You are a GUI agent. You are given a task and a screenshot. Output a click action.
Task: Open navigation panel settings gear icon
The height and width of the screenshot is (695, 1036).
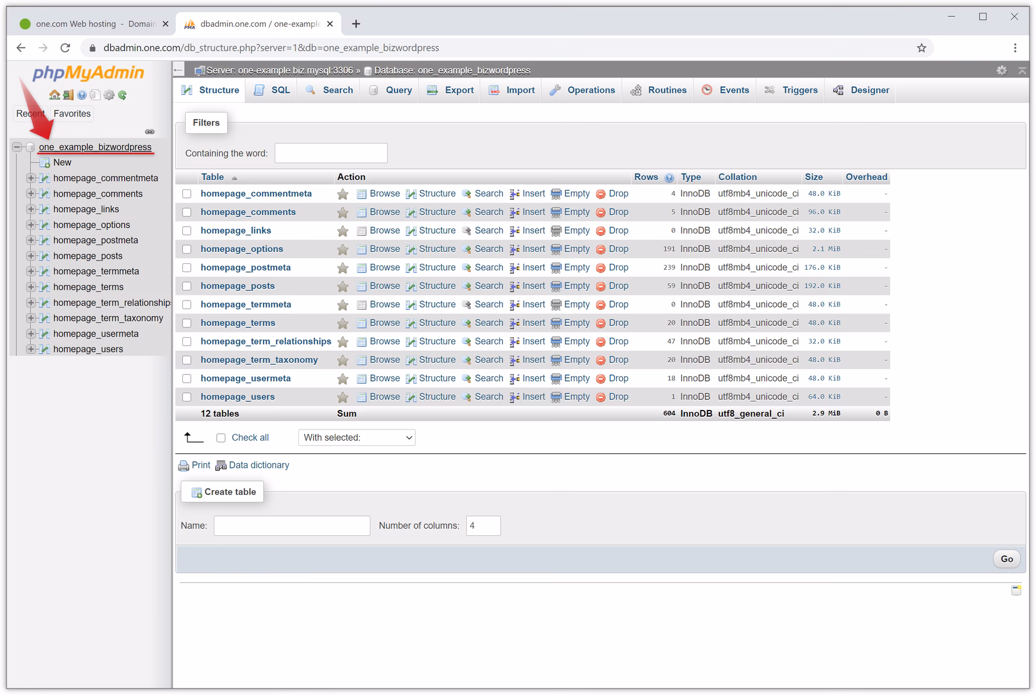click(109, 95)
